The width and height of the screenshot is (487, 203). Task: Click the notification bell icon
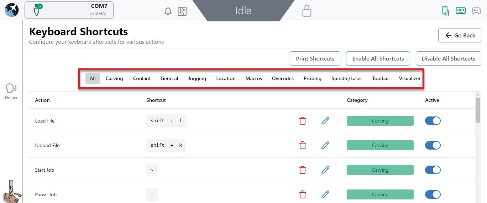(x=168, y=11)
